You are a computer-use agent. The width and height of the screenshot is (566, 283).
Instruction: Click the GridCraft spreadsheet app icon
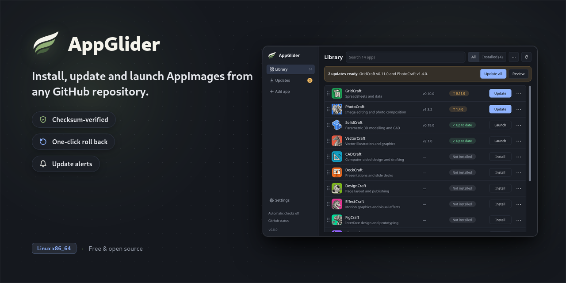(x=337, y=93)
